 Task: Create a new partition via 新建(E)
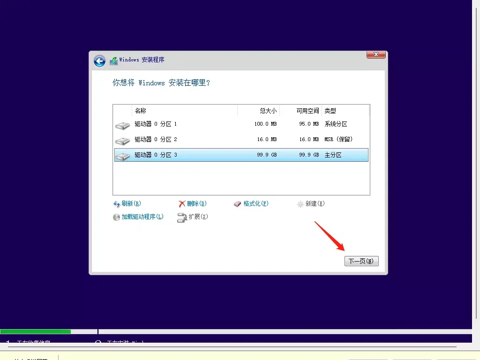click(x=315, y=203)
